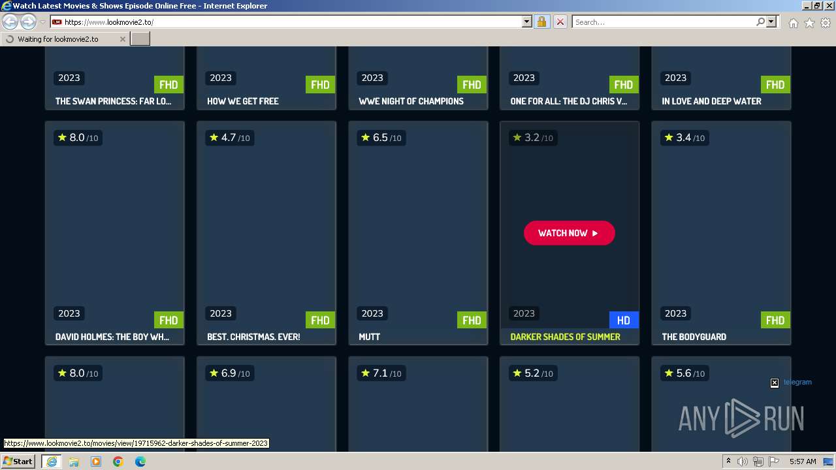Click the security lock icon in address bar

(x=541, y=22)
